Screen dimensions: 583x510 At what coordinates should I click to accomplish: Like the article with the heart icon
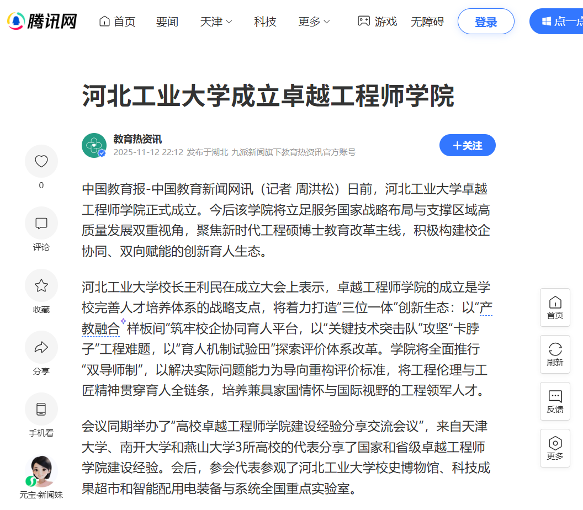(41, 161)
